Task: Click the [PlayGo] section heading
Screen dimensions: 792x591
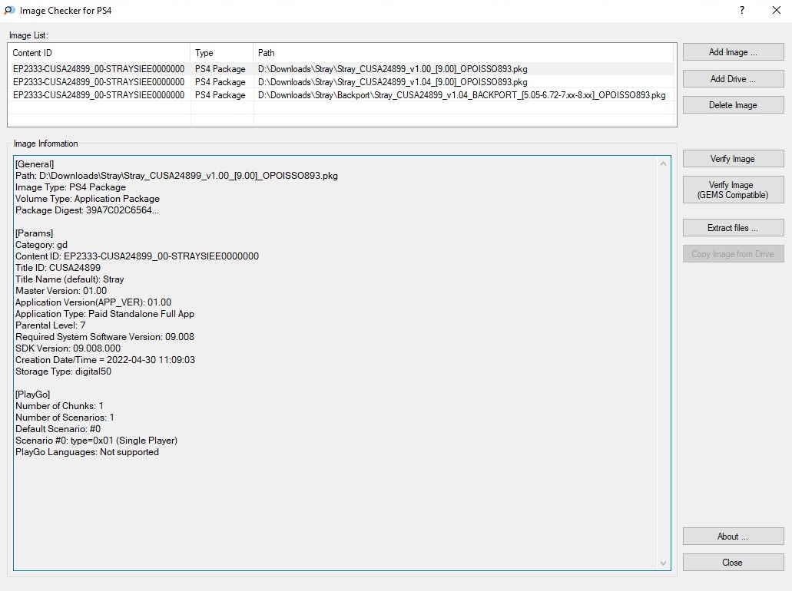Action: coord(33,395)
